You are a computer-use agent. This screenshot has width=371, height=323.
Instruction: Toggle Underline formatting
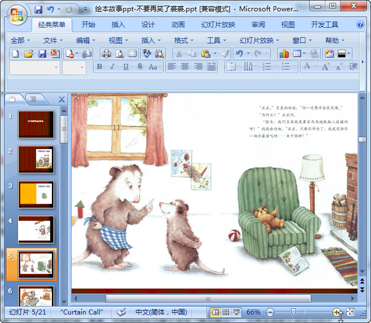point(126,67)
